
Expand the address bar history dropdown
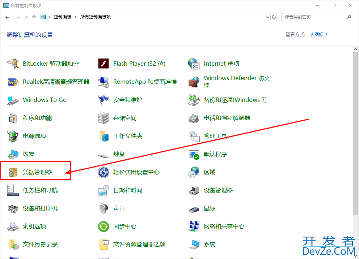[x=268, y=17]
